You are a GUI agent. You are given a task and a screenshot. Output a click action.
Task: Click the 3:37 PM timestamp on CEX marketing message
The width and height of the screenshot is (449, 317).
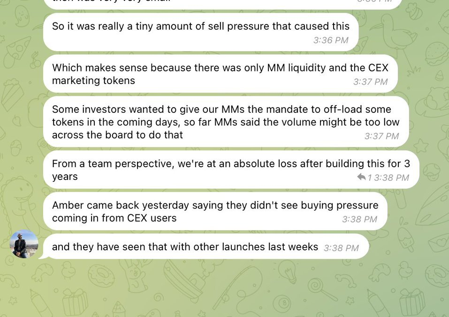370,82
